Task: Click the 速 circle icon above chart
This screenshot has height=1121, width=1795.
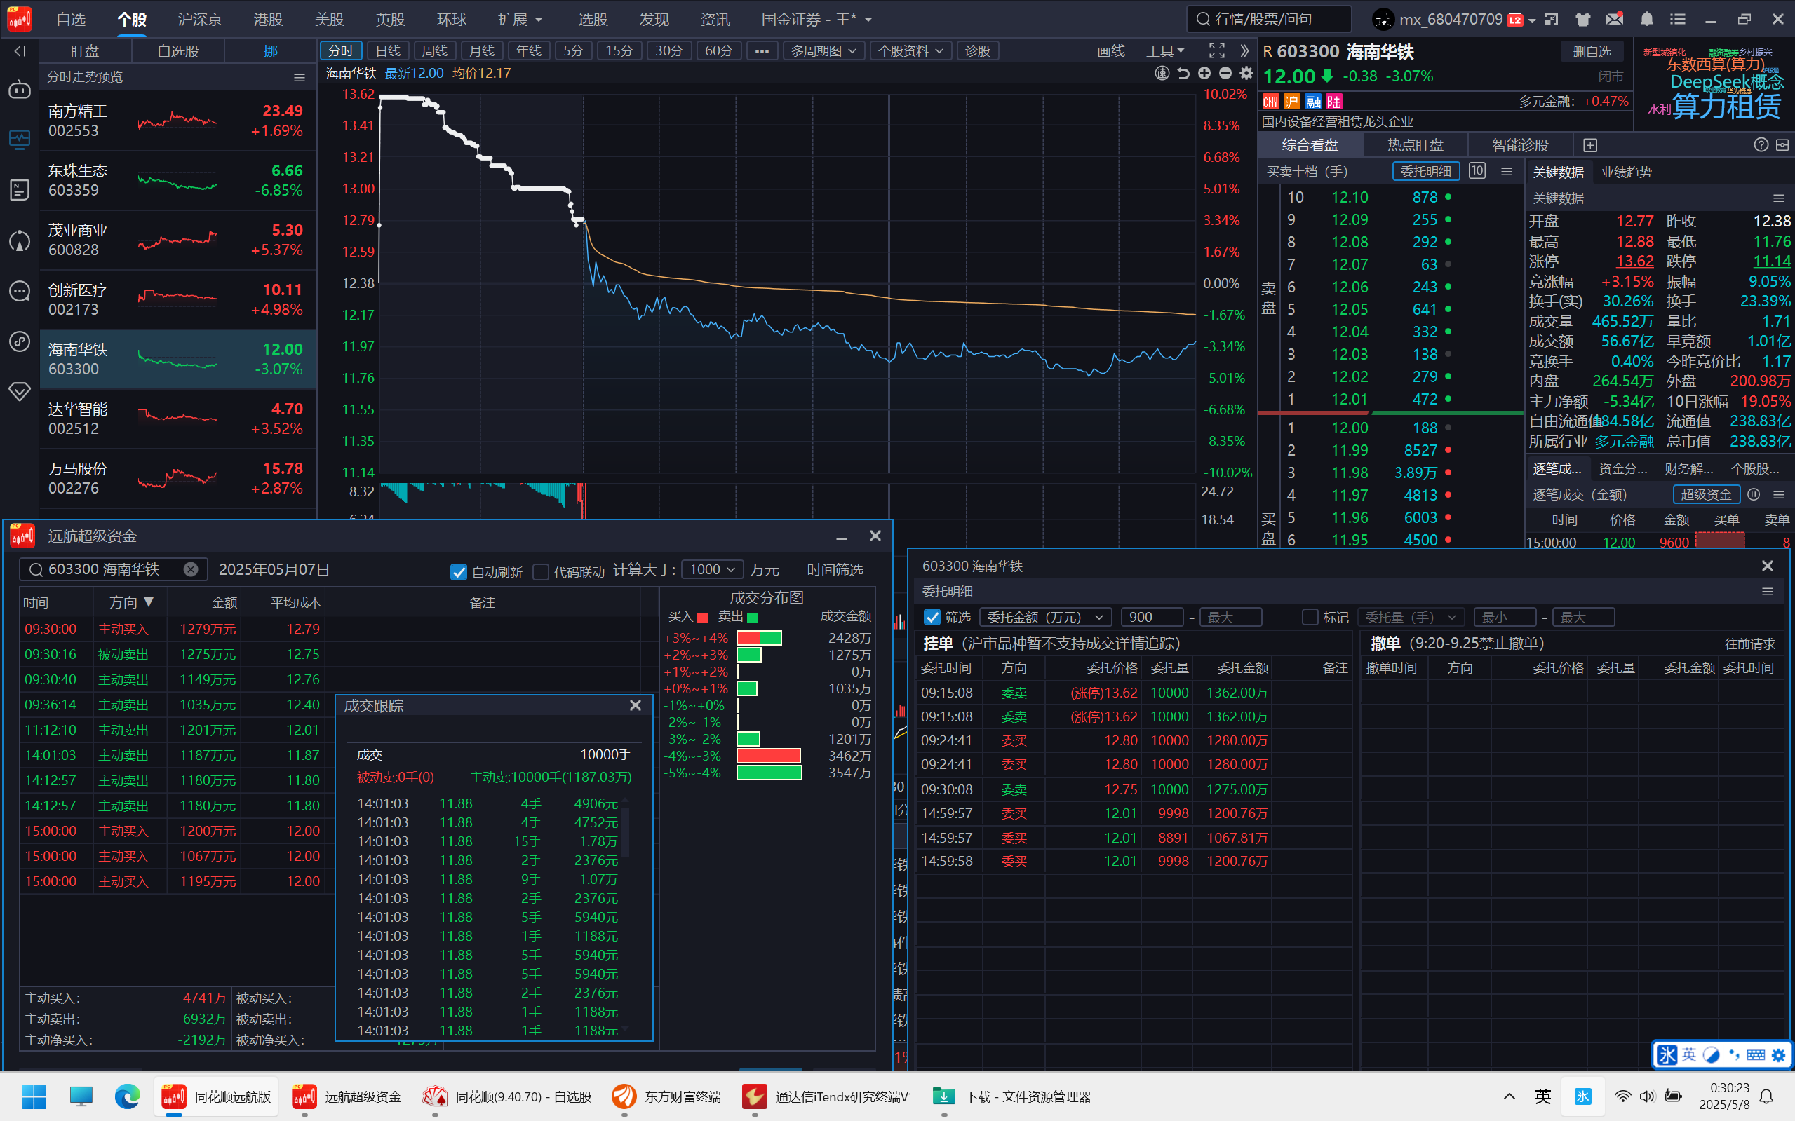Action: [1162, 73]
